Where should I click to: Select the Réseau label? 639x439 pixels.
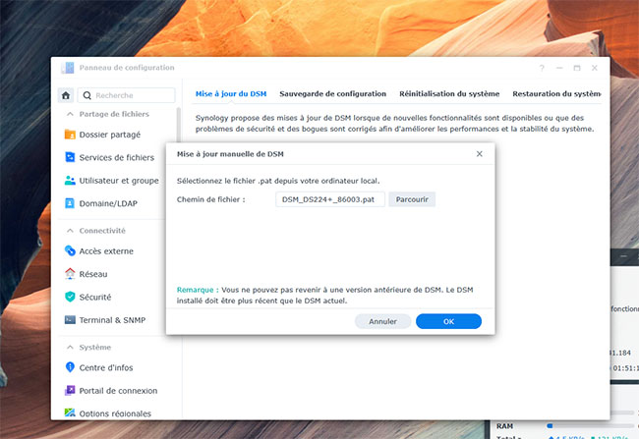pyautogui.click(x=93, y=274)
